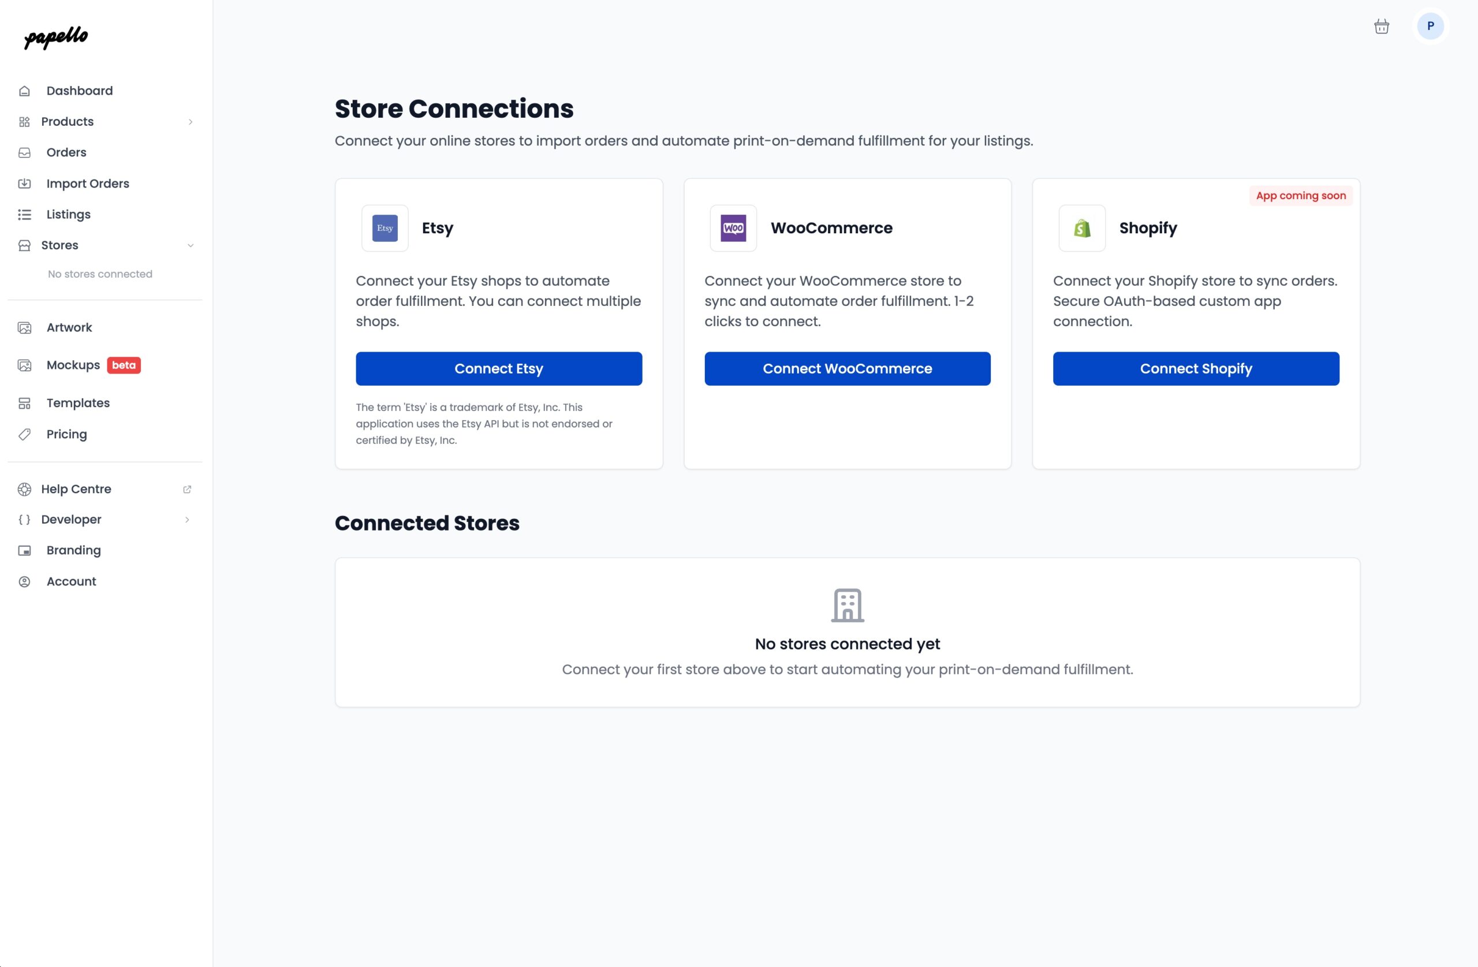Click the Shopify bag logo
1478x967 pixels.
[x=1081, y=228]
